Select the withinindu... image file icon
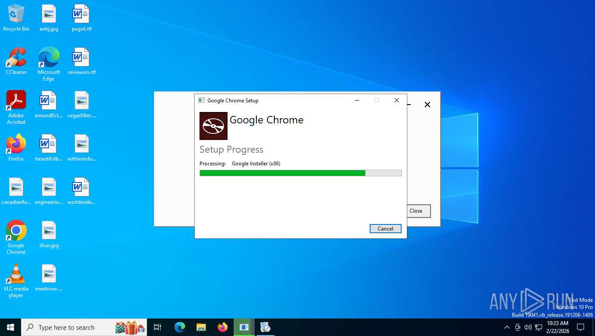This screenshot has width=595, height=336. [x=82, y=148]
